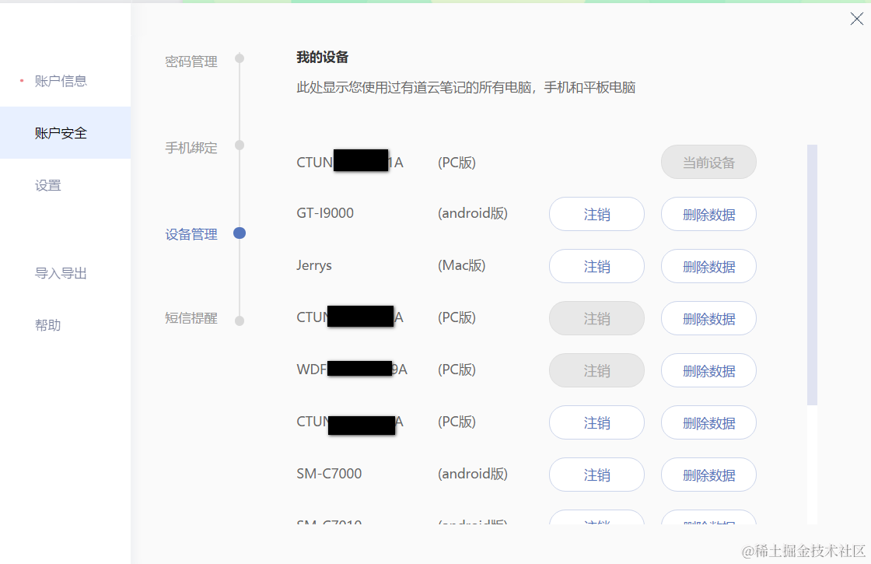Click 删除数据 for GT-I9000 device
871x564 pixels.
(708, 214)
